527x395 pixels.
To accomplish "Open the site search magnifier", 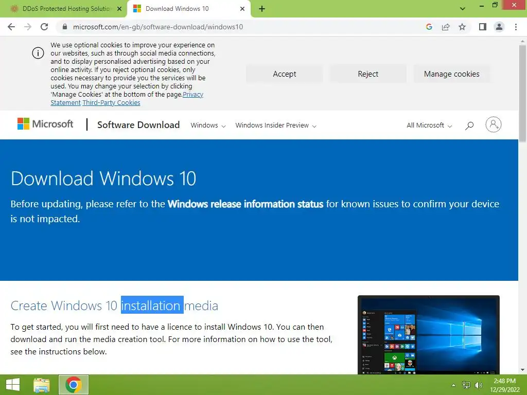I will [469, 125].
